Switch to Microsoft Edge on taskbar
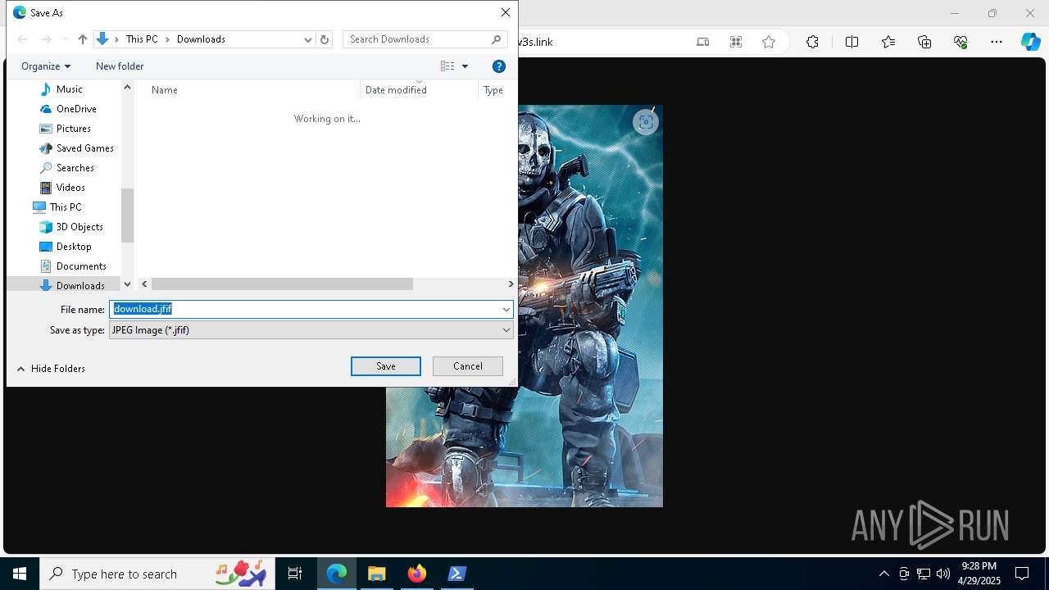The width and height of the screenshot is (1049, 590). coord(337,574)
